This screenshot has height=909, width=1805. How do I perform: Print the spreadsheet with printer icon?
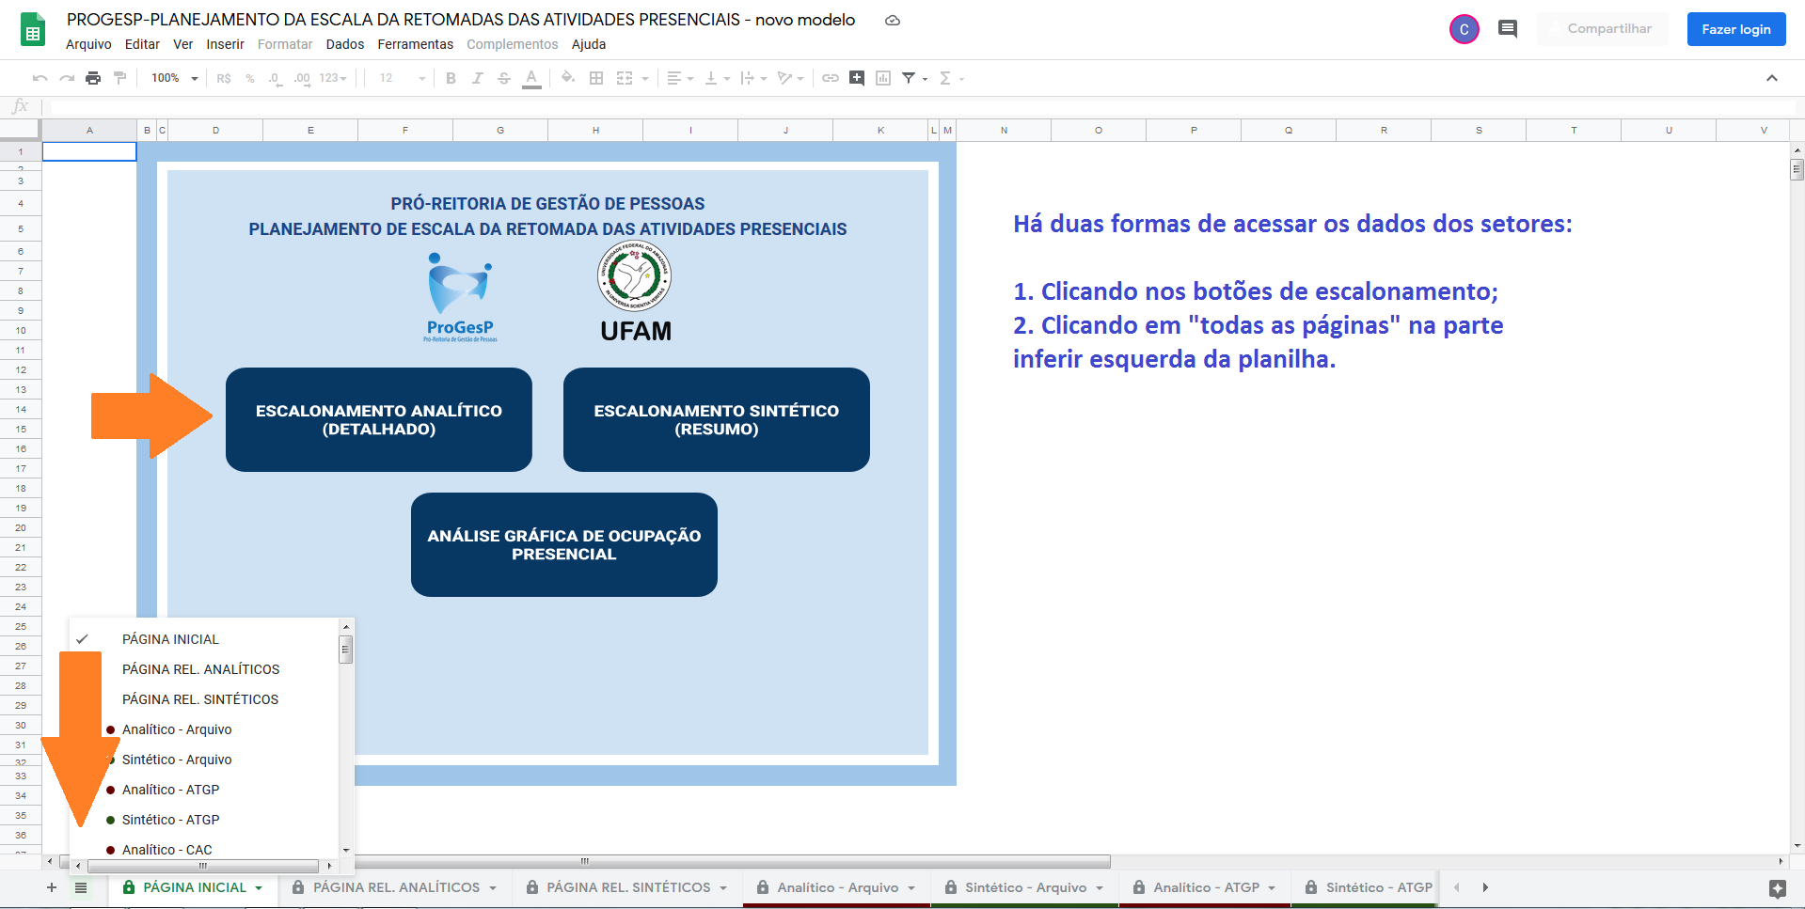(93, 78)
